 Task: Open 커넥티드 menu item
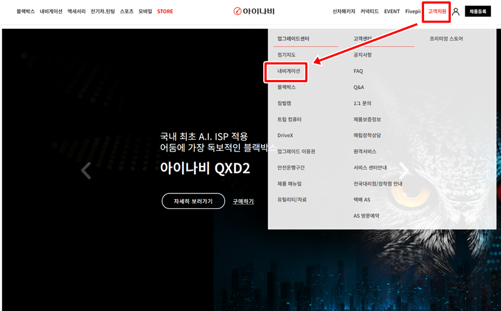[x=369, y=11]
